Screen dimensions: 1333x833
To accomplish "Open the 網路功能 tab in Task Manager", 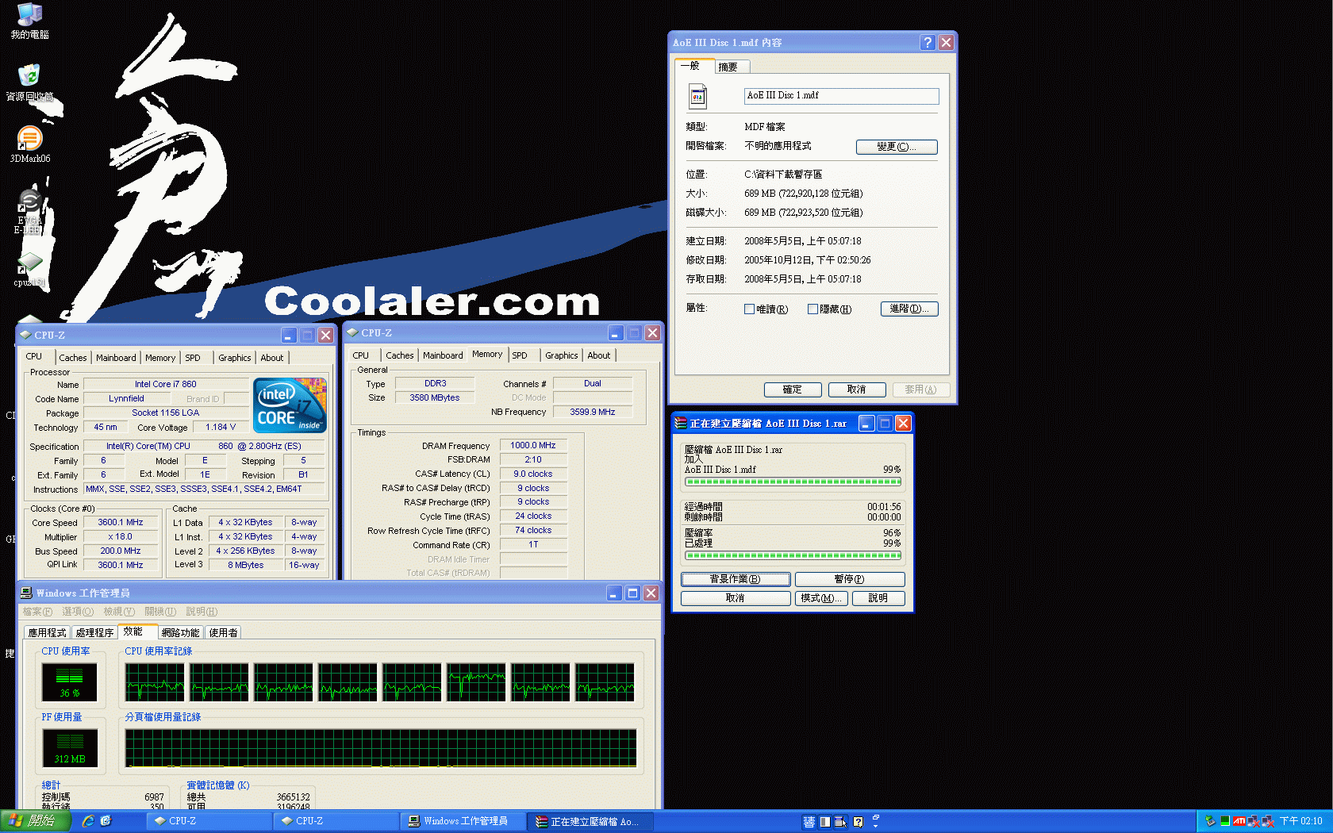I will pos(180,633).
